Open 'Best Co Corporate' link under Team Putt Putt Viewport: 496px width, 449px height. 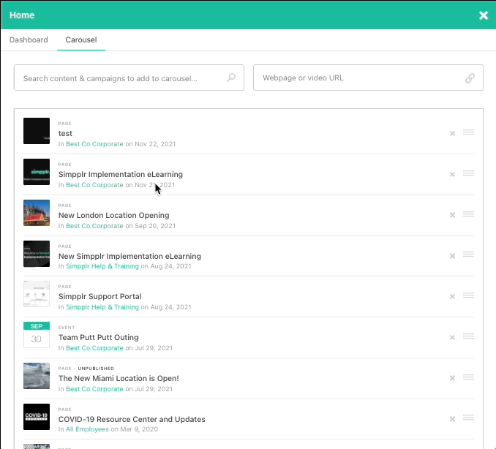tap(94, 348)
